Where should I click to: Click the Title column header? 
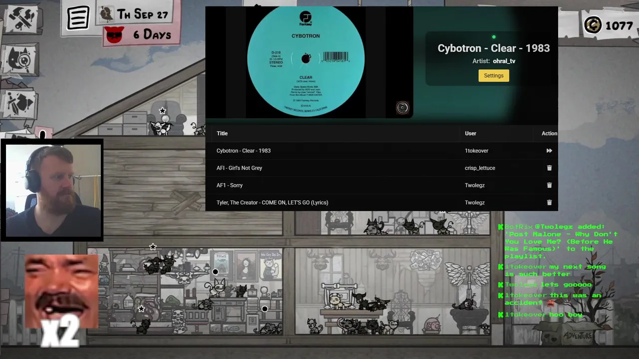[x=222, y=133]
